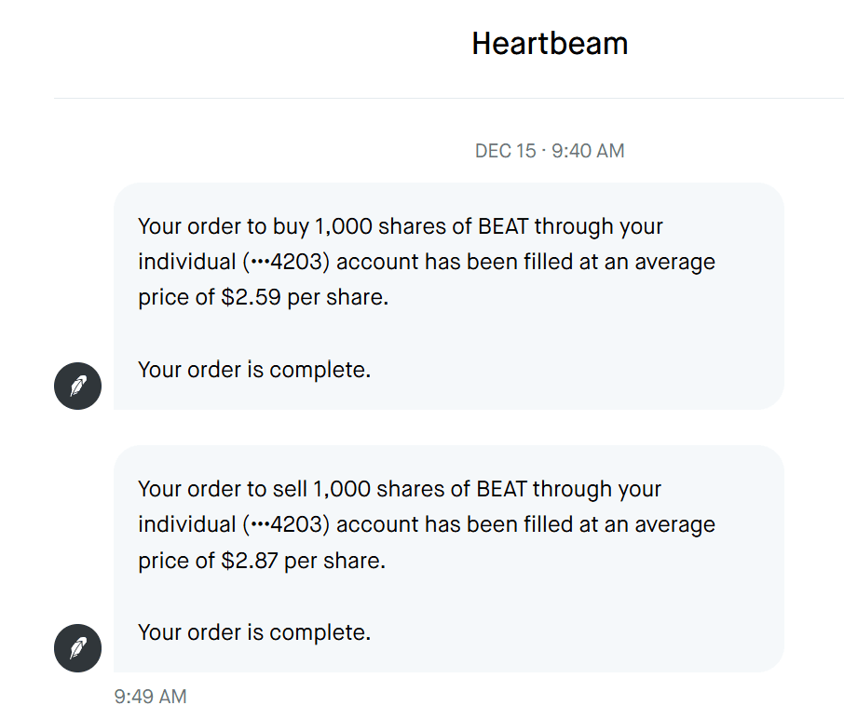Click the $2.59 price in buy message

point(251,298)
